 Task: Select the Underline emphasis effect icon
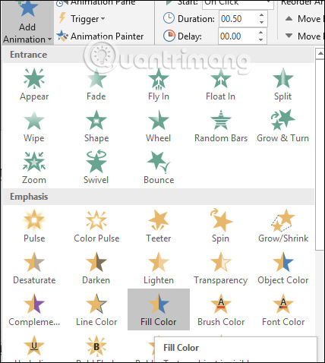[34, 346]
